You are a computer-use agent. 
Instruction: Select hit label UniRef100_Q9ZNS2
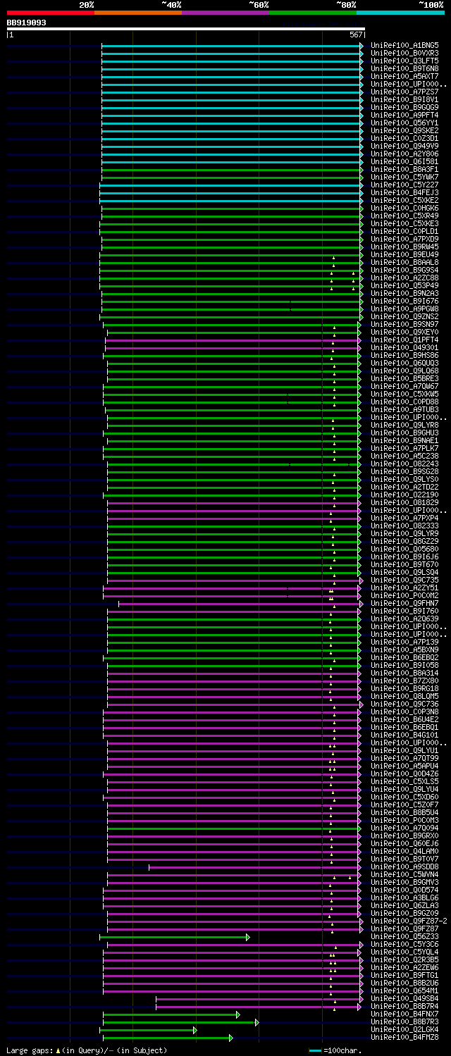click(404, 316)
